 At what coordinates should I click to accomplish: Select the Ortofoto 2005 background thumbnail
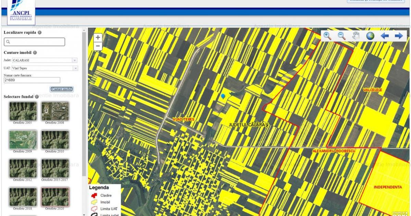pyautogui.click(x=23, y=111)
